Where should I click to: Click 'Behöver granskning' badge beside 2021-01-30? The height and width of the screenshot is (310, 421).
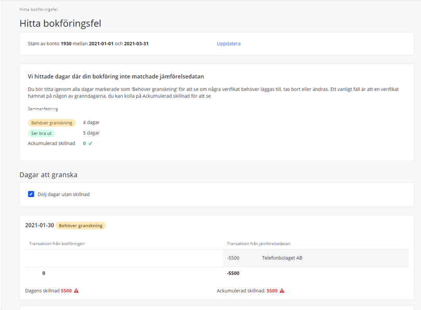(x=81, y=226)
